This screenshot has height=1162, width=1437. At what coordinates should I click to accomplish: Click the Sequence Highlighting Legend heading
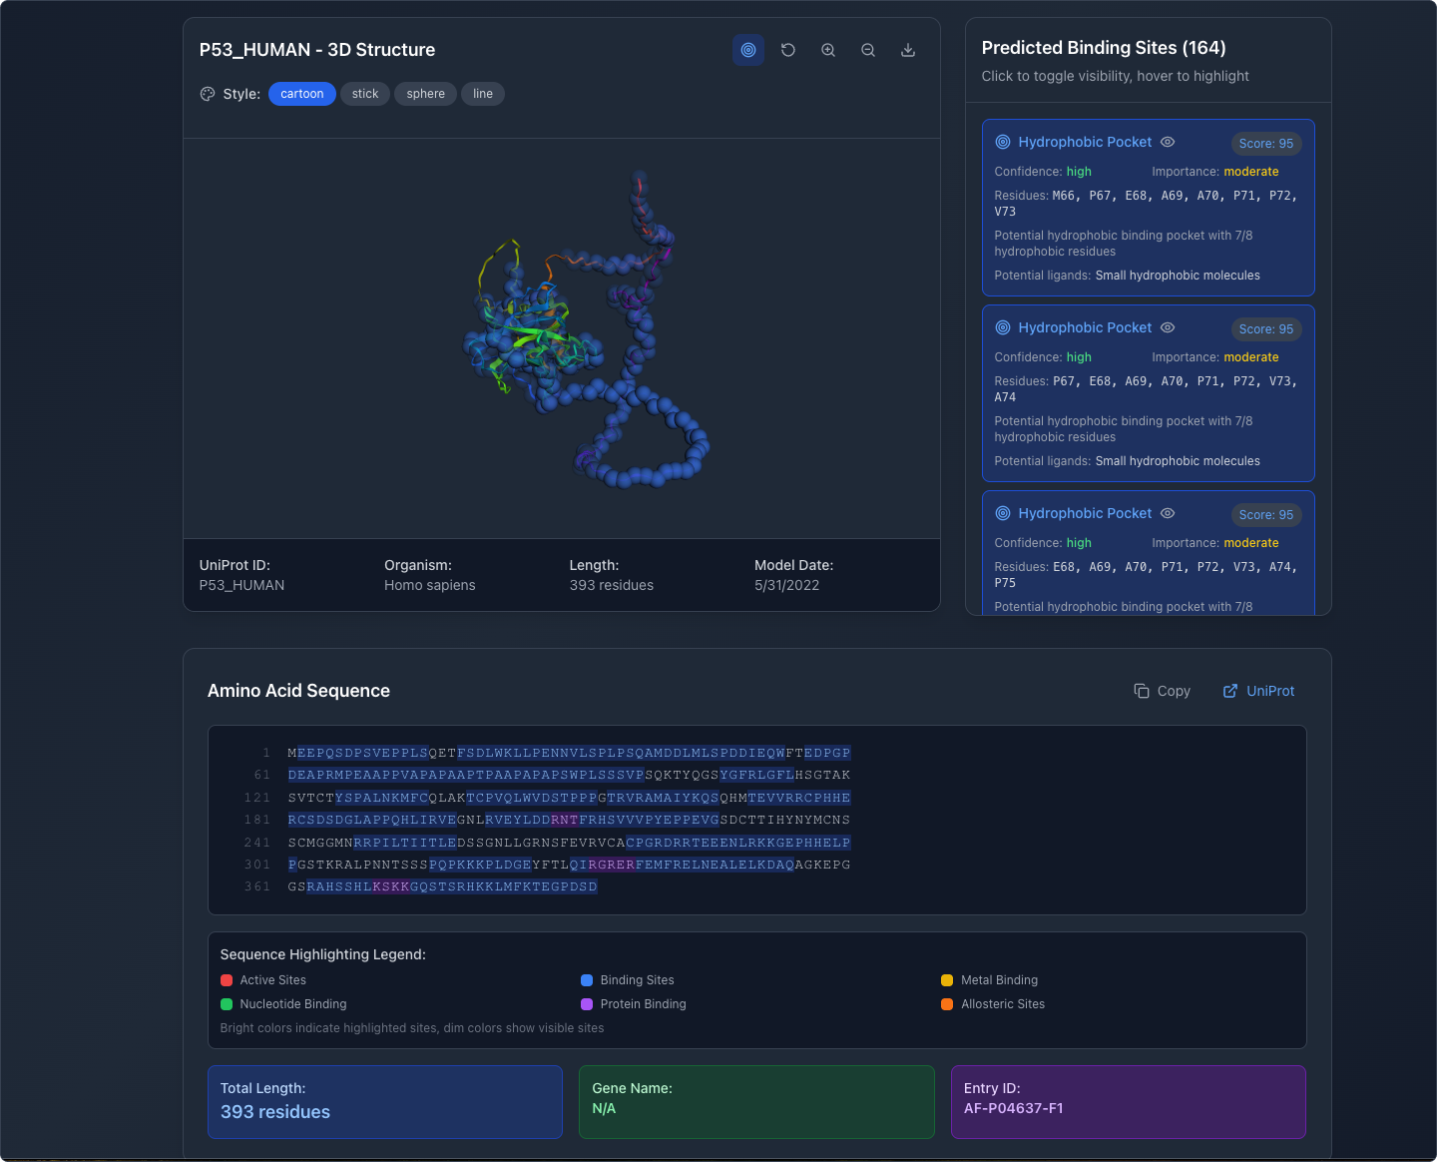(x=323, y=954)
